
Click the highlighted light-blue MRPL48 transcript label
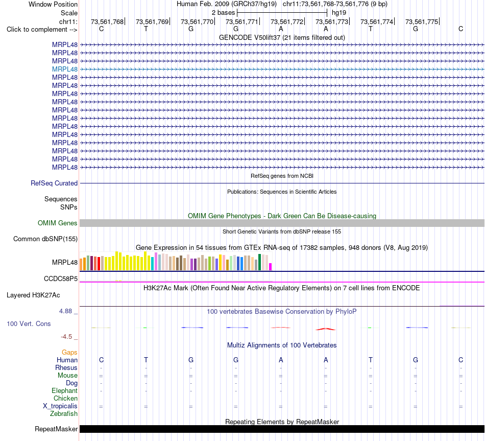coord(65,69)
